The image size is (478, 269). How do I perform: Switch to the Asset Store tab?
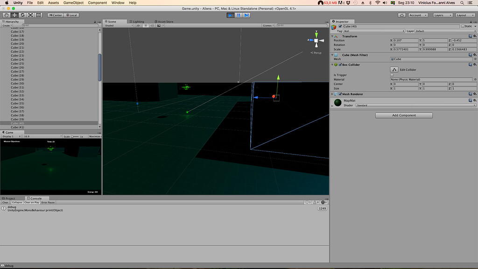click(165, 21)
